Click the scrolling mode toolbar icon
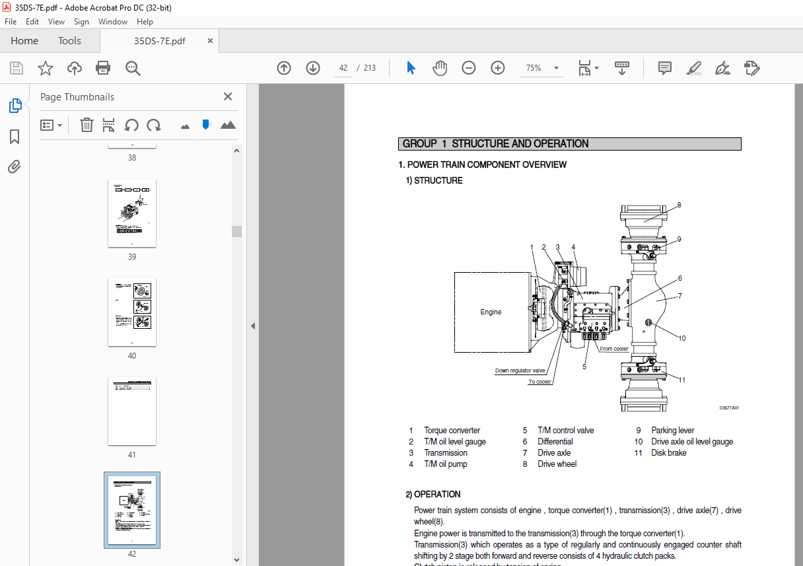The height and width of the screenshot is (566, 803). pos(621,68)
